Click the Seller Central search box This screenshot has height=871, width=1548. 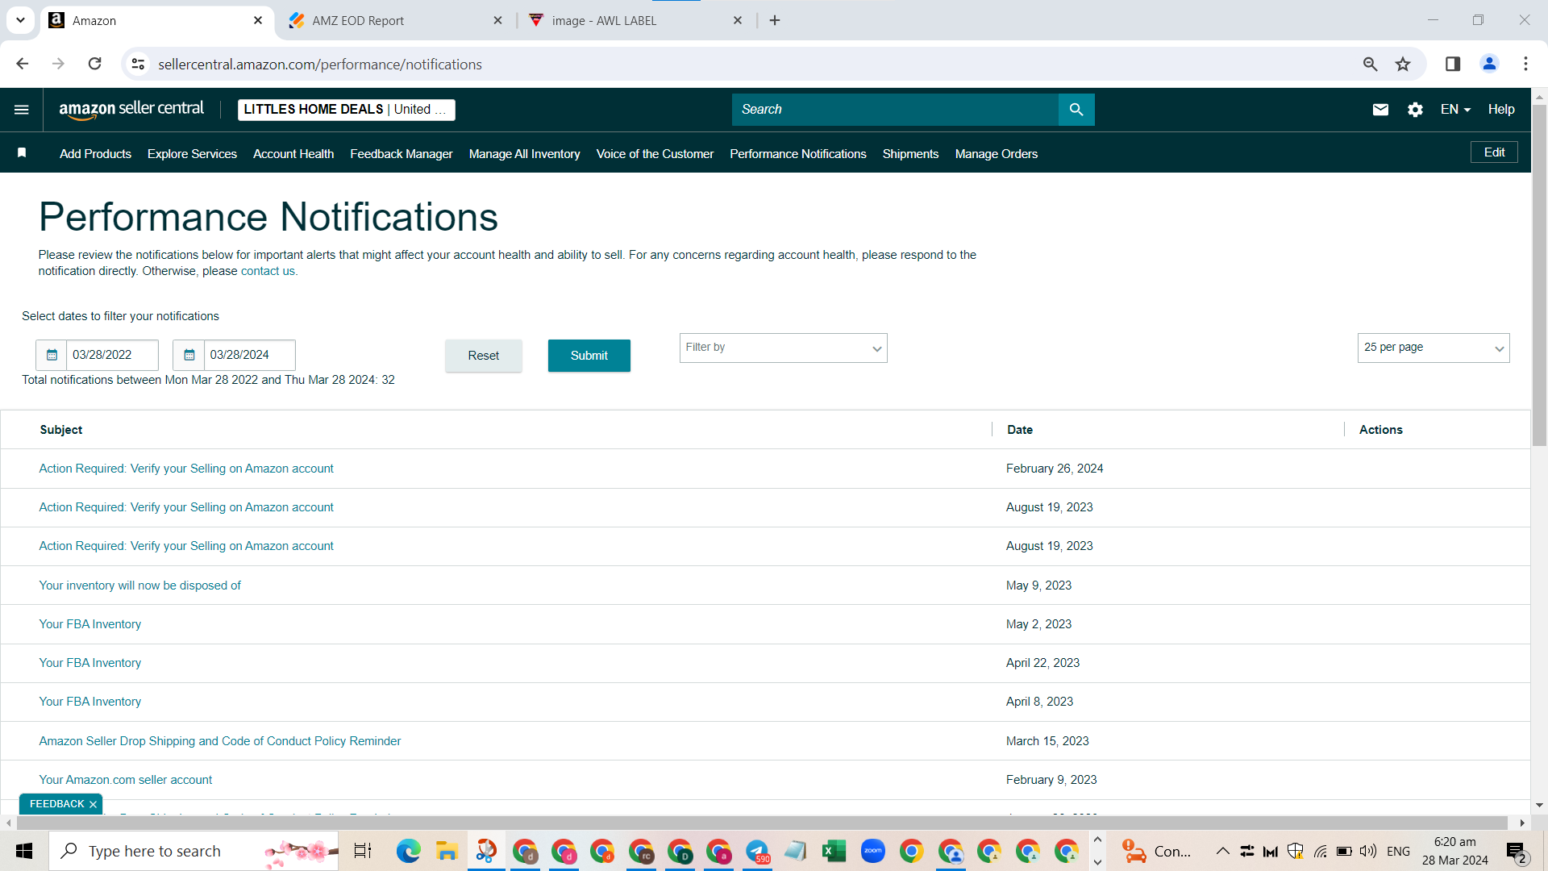(895, 110)
